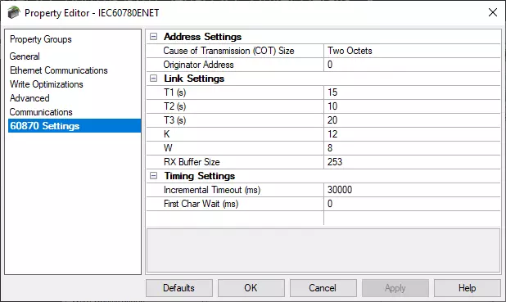Open the Ethernet Communications property group
506x302 pixels.
click(58, 70)
